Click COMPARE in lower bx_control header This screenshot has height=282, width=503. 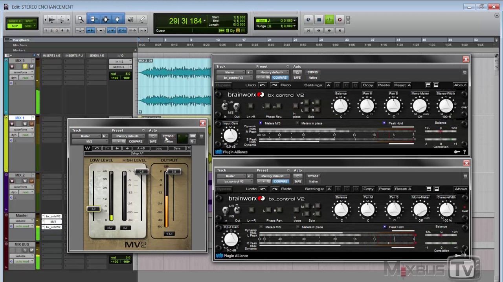pyautogui.click(x=281, y=181)
